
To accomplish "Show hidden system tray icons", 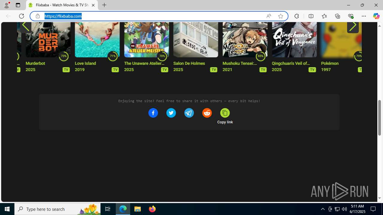I will 323,209.
